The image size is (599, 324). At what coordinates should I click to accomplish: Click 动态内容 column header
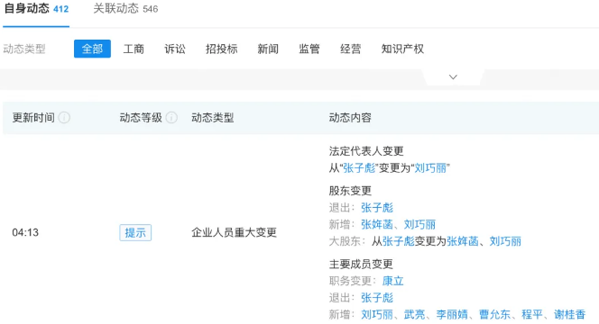[x=350, y=118]
